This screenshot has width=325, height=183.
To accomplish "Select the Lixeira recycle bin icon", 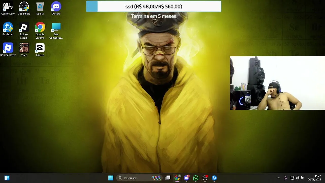I will pos(40,9).
